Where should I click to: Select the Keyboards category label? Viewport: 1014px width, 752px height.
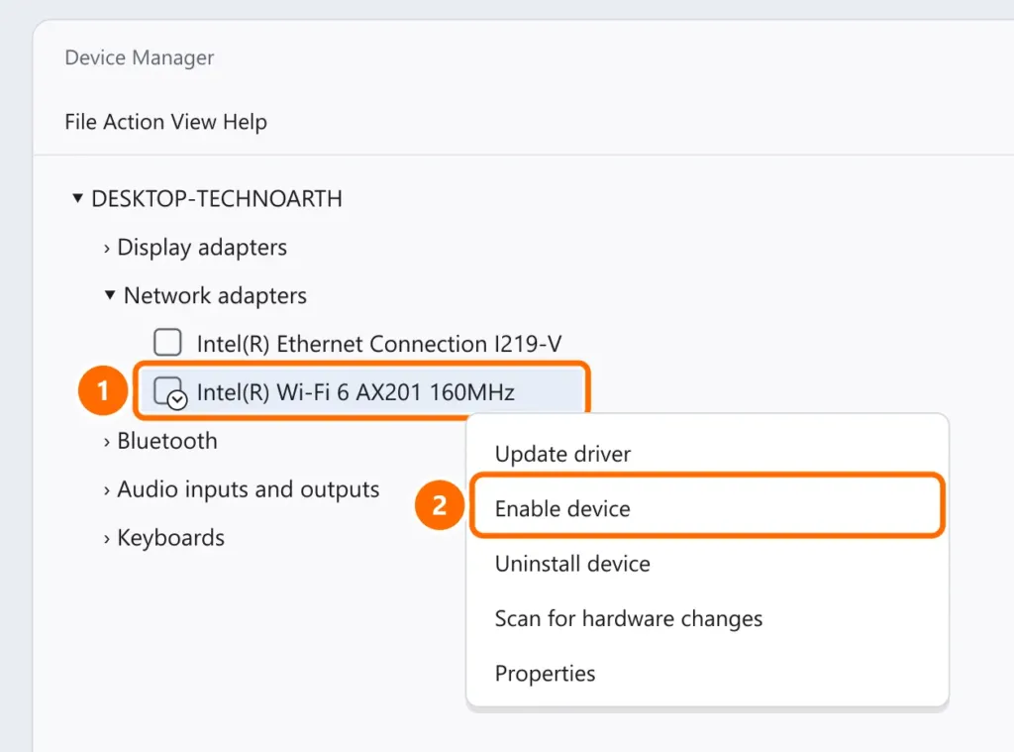click(x=170, y=538)
